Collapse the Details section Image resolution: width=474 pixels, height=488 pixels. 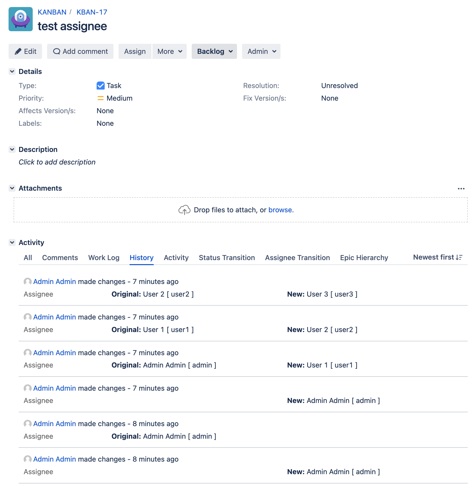pos(12,71)
